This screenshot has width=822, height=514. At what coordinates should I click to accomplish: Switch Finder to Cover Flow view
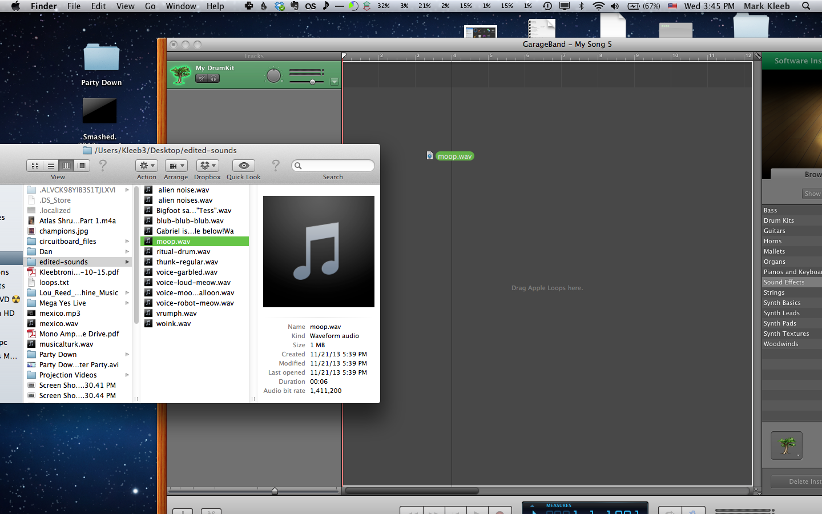82,166
